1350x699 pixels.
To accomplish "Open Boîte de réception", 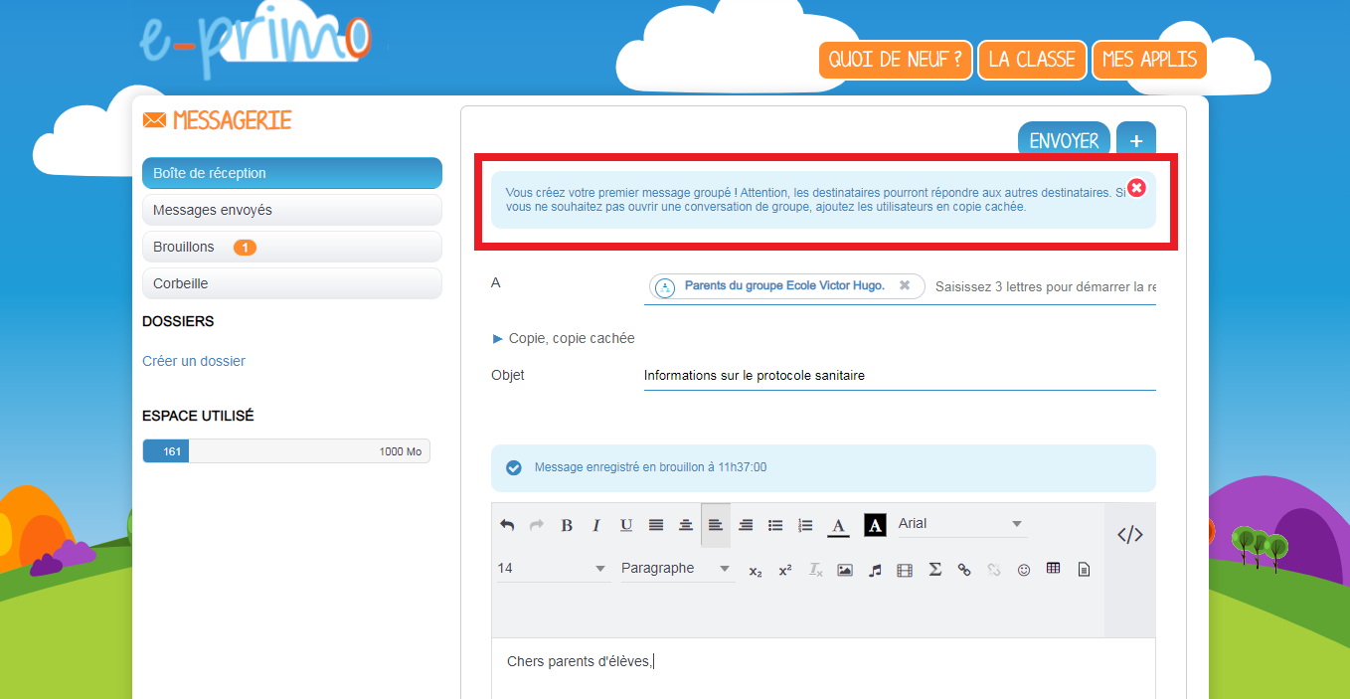I will (292, 173).
